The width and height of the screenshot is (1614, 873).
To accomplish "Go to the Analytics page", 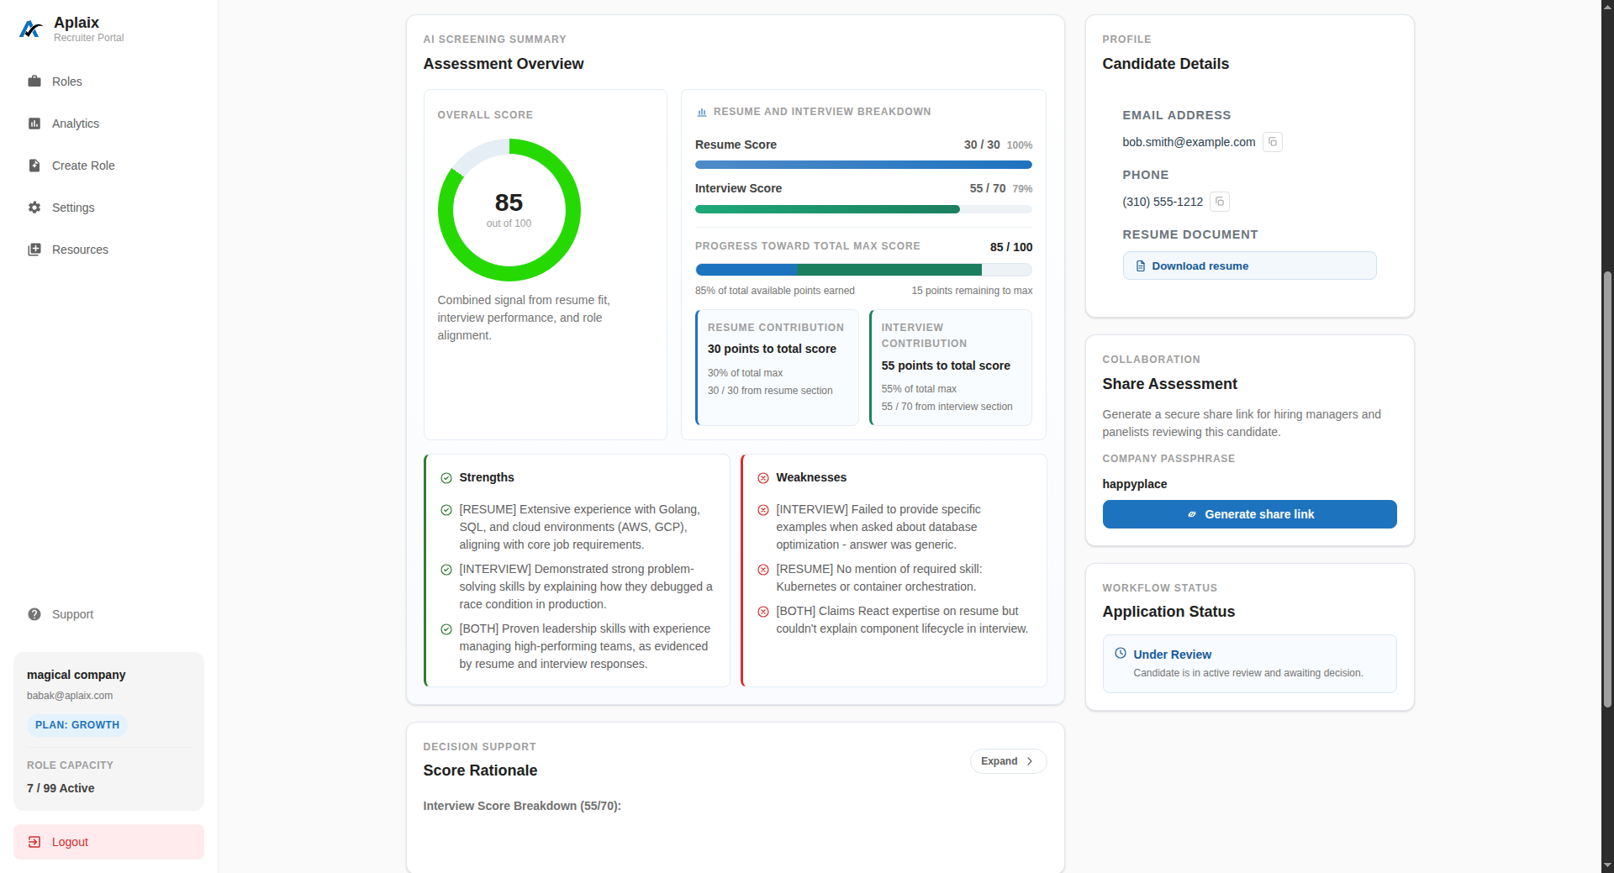I will pos(108,124).
